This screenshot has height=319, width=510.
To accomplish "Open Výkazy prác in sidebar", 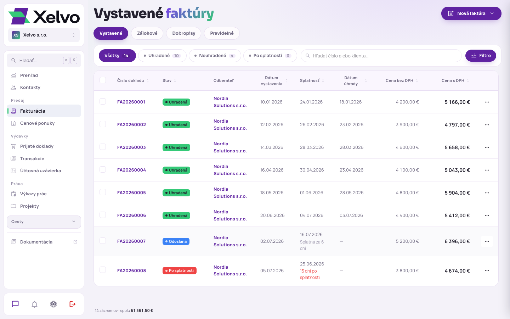I will point(44,194).
